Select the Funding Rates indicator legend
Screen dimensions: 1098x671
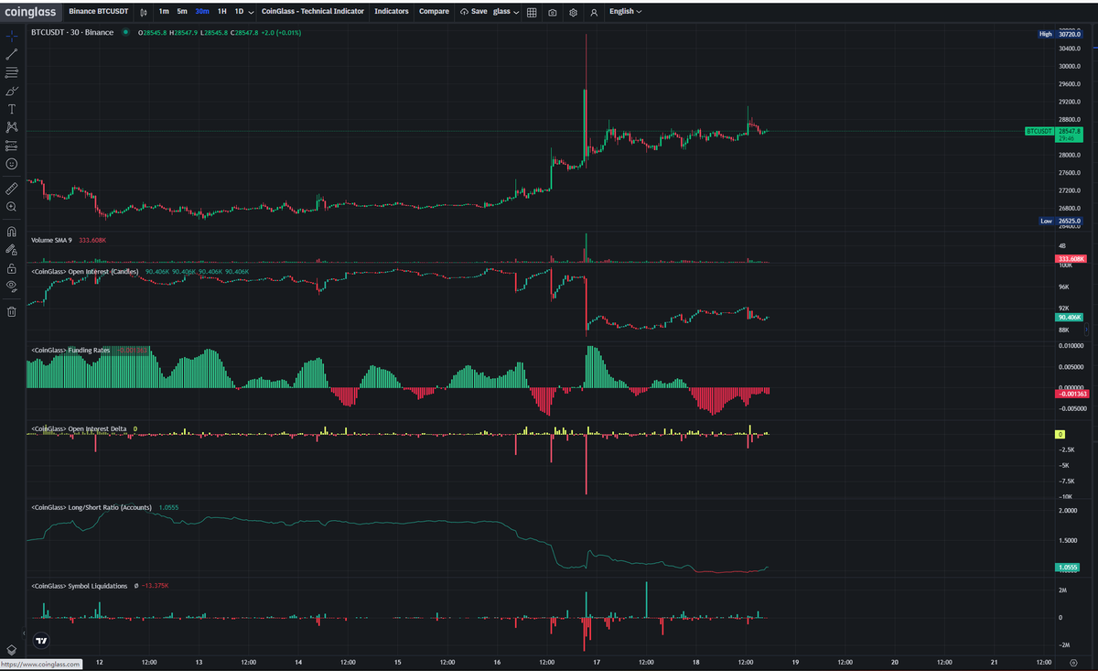click(x=70, y=350)
